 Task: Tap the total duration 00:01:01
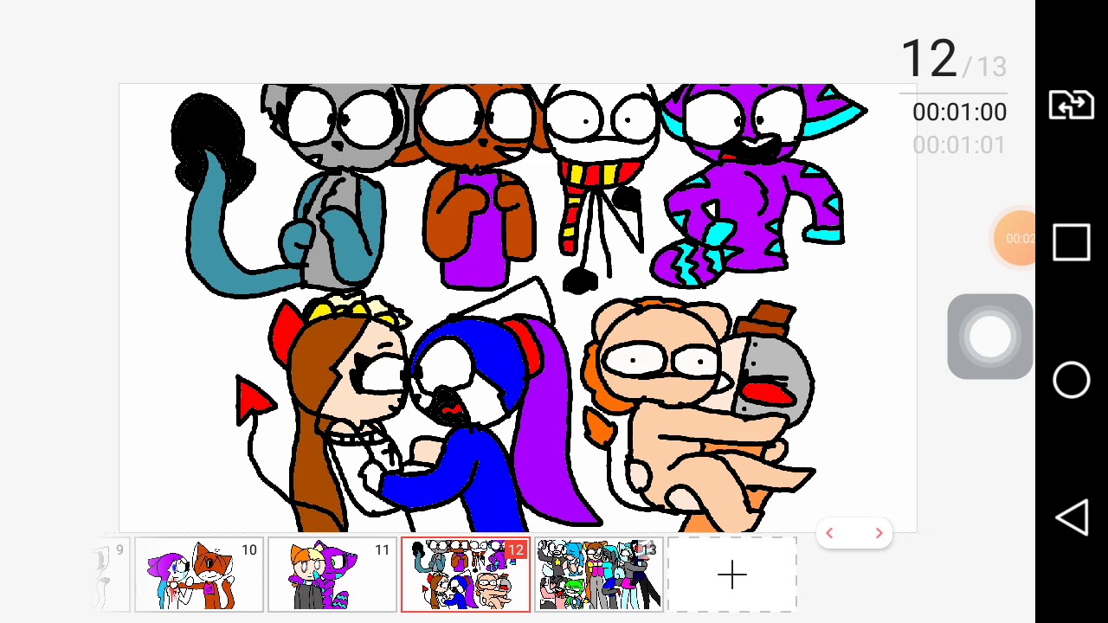959,145
